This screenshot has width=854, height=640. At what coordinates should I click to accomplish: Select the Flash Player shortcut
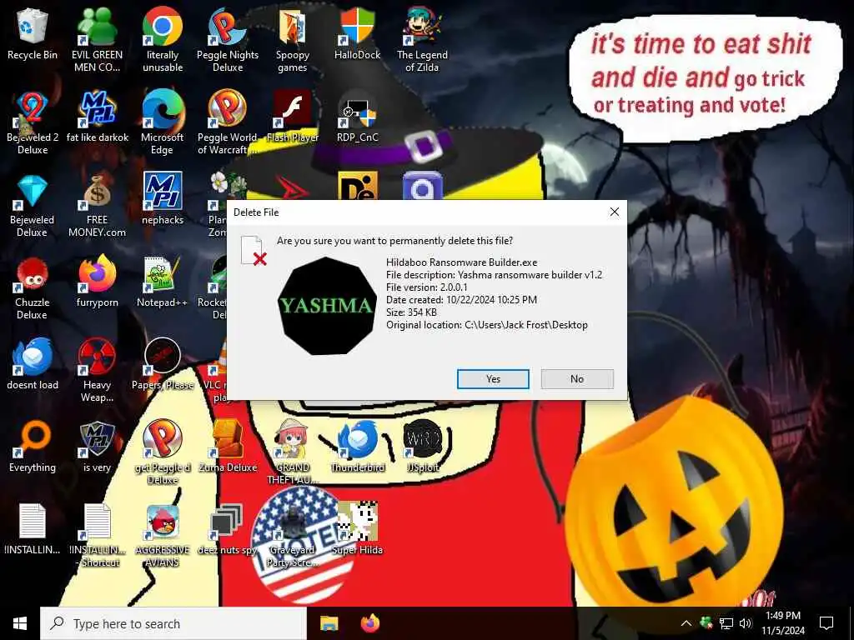tap(293, 117)
